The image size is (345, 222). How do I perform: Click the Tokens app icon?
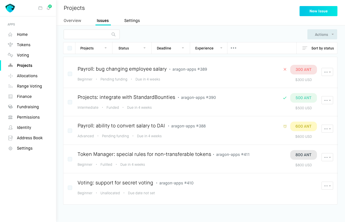[10, 45]
